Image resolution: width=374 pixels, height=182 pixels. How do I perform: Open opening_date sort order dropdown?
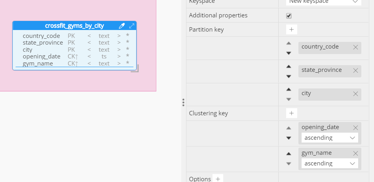[330, 138]
